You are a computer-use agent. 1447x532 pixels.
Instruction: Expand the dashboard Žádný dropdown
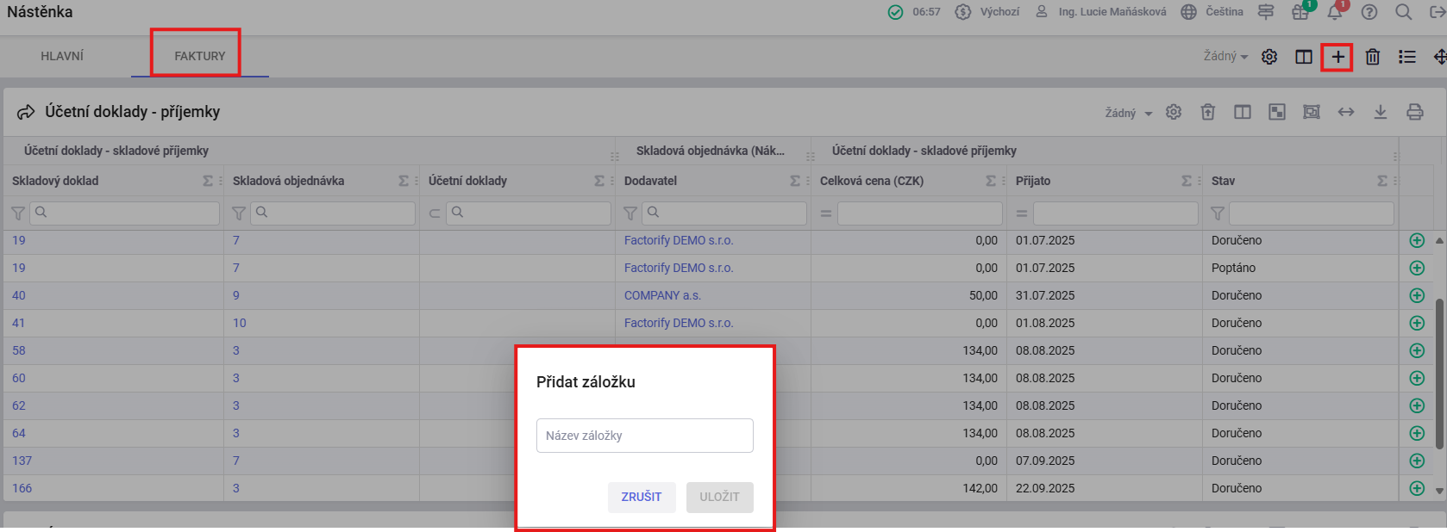[1225, 57]
